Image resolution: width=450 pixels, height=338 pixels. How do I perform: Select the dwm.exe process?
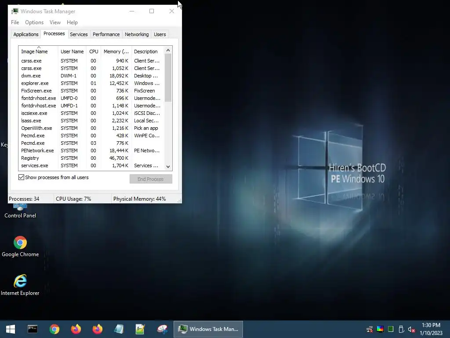[91, 76]
